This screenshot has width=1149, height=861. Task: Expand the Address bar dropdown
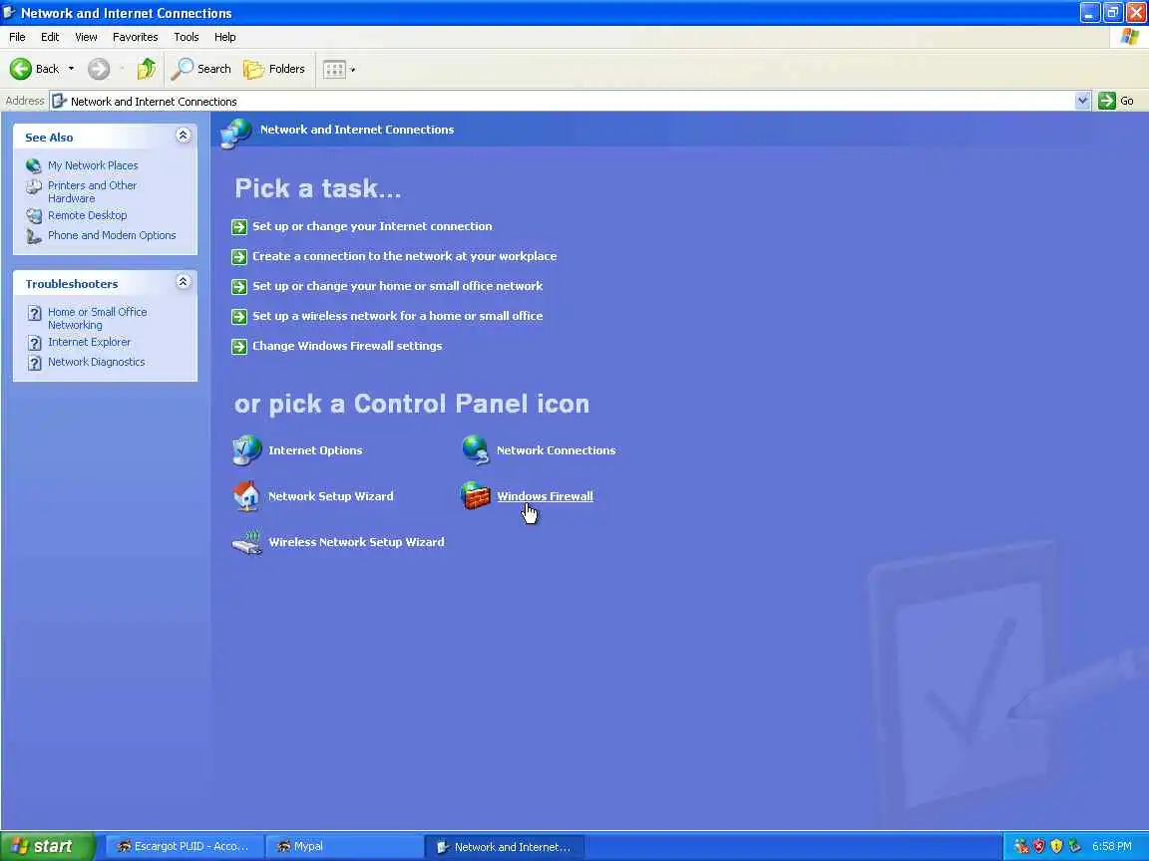point(1082,101)
